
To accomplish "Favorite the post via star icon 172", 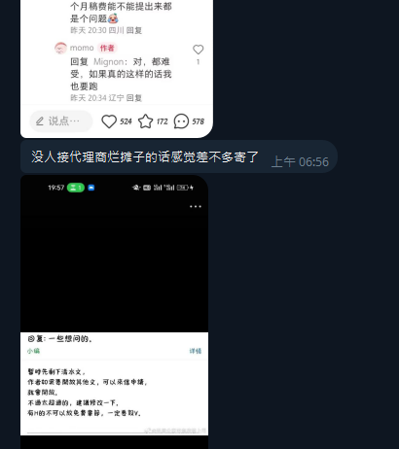I will (145, 121).
